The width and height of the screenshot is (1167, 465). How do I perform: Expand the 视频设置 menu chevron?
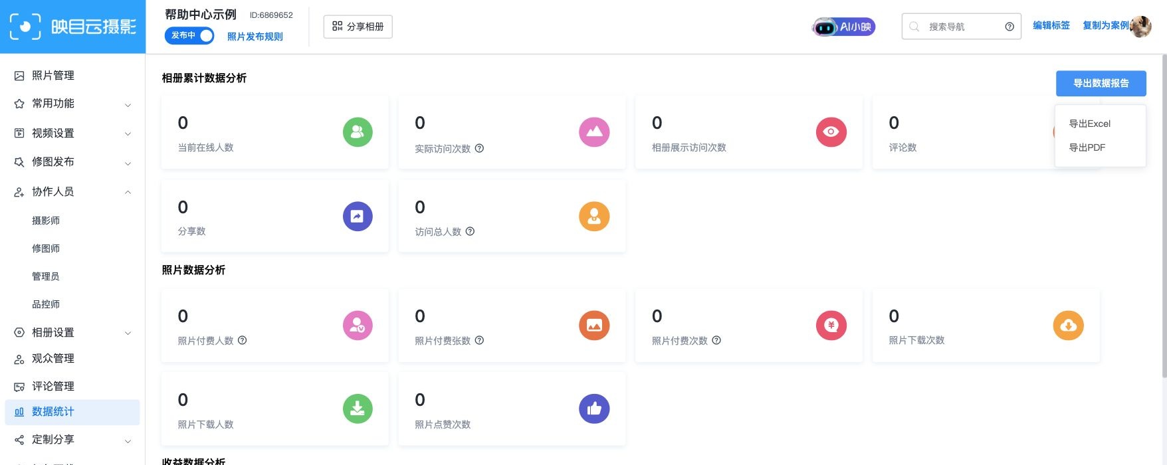point(128,134)
